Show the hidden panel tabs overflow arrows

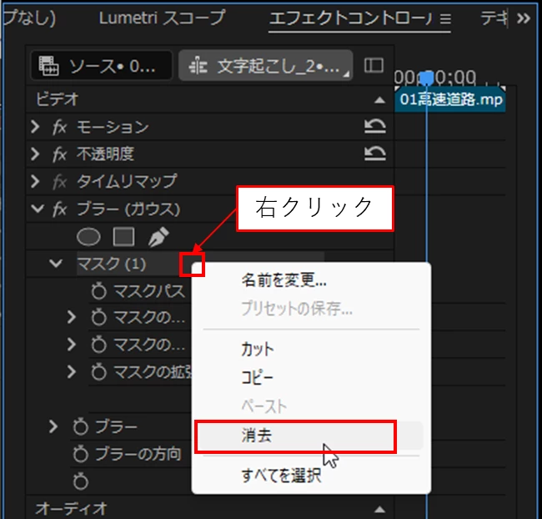pyautogui.click(x=524, y=18)
